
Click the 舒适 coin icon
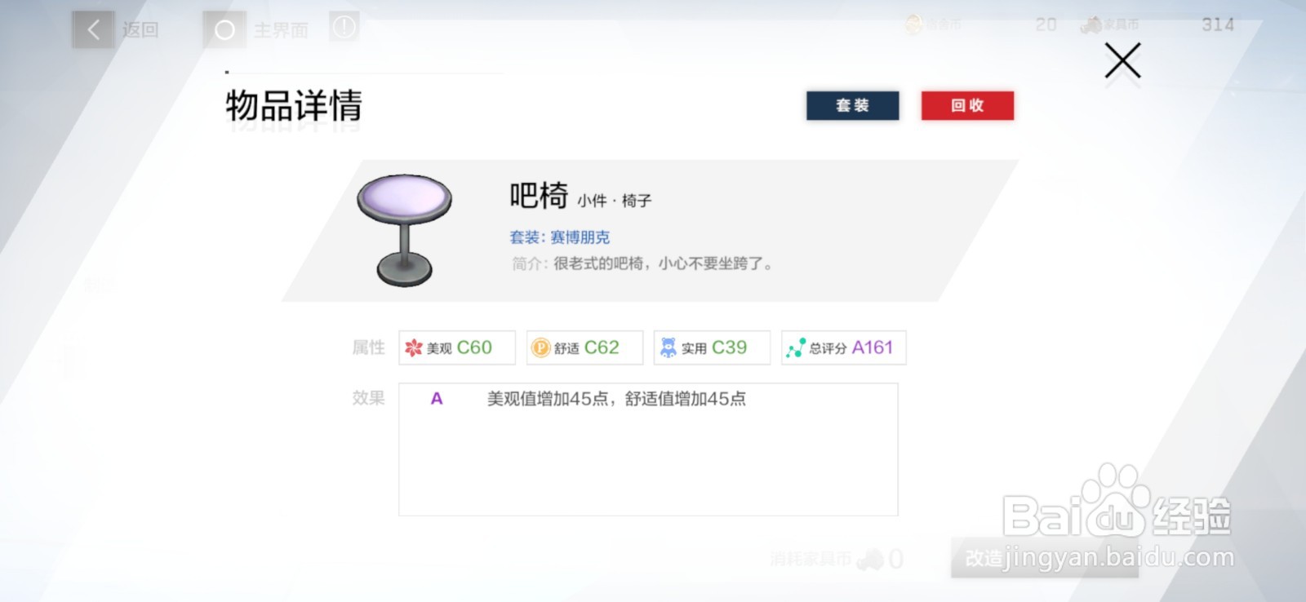(x=541, y=348)
